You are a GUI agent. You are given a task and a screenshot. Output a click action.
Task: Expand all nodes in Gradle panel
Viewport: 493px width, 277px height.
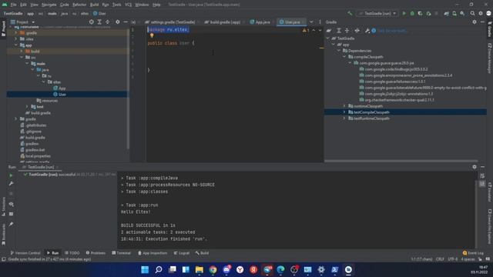339,31
